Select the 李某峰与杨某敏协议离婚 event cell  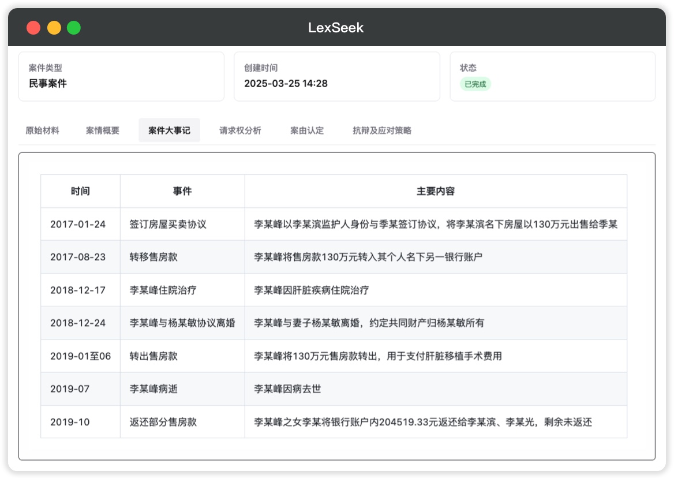click(x=182, y=323)
